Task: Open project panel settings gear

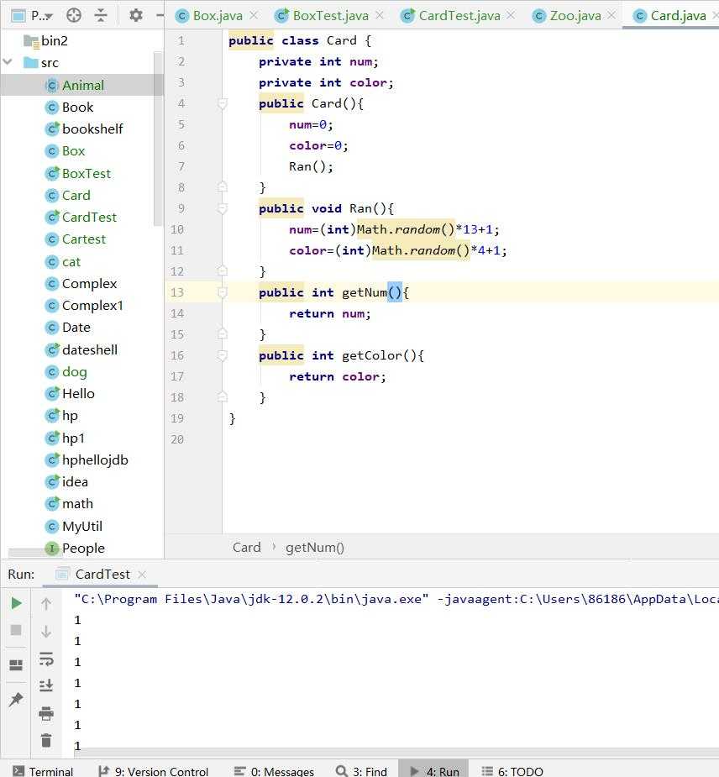Action: pyautogui.click(x=136, y=15)
